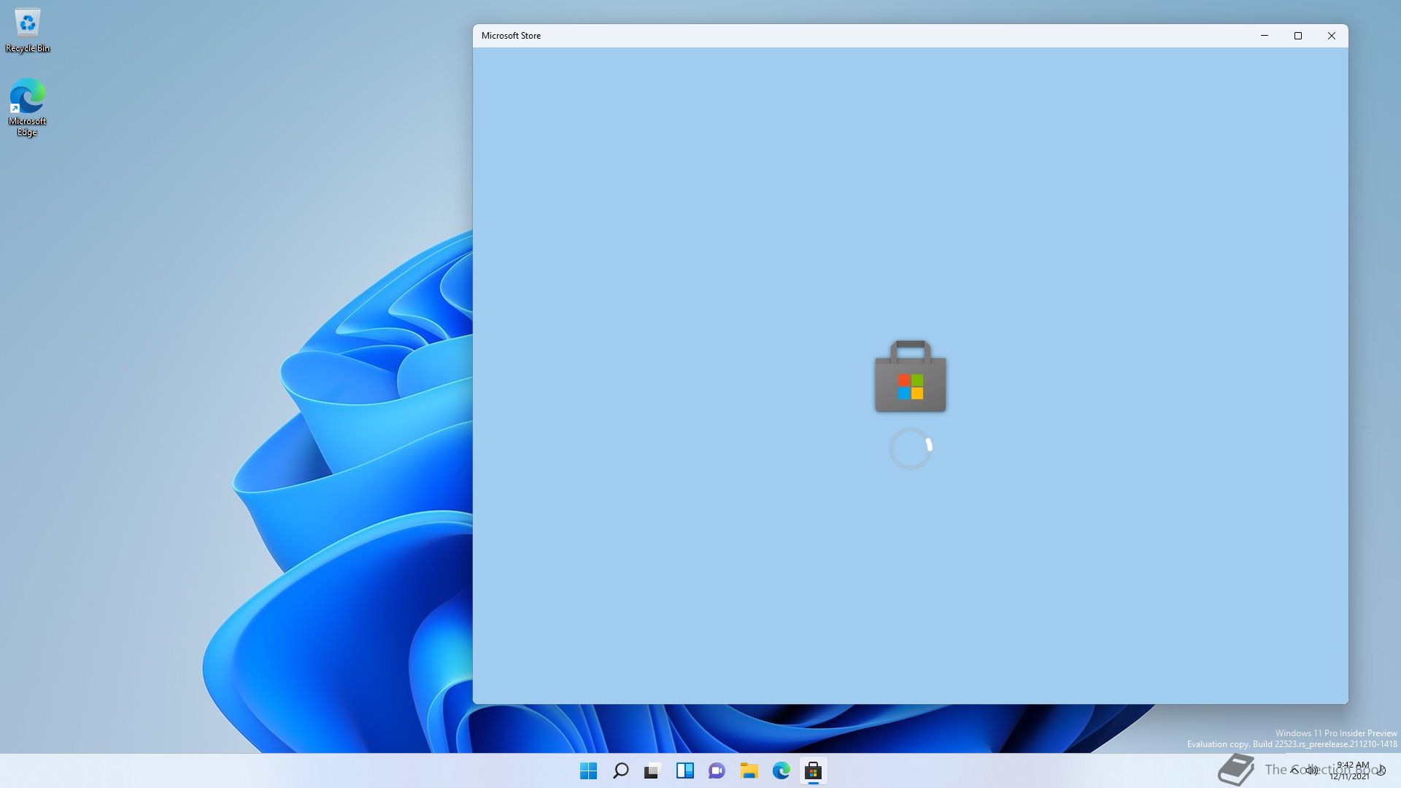The image size is (1401, 788).
Task: Open the Windows Start menu
Action: click(588, 770)
